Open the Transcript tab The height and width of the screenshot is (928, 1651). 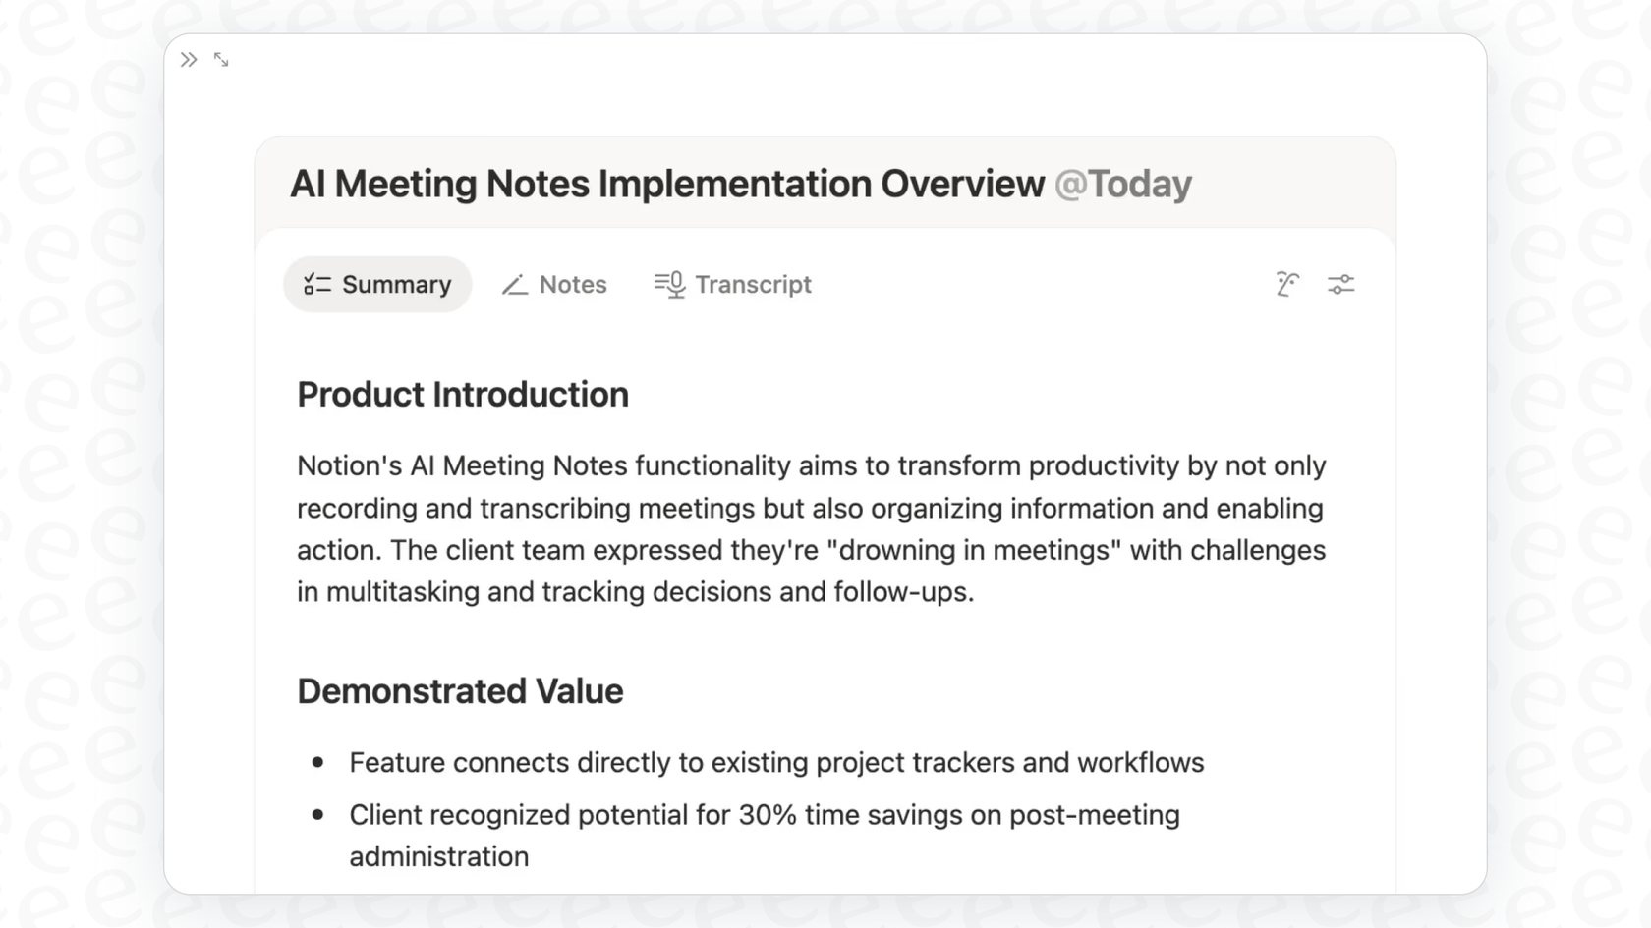[732, 284]
